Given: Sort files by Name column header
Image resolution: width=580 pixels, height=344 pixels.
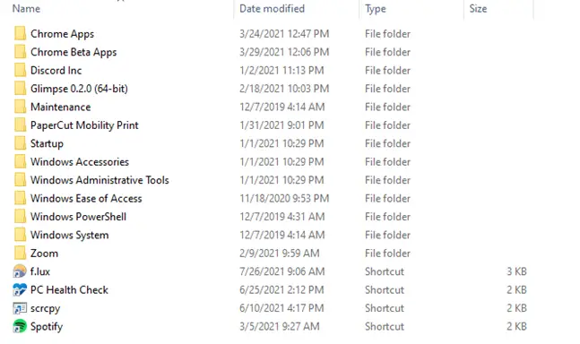Looking at the screenshot, I should [26, 8].
